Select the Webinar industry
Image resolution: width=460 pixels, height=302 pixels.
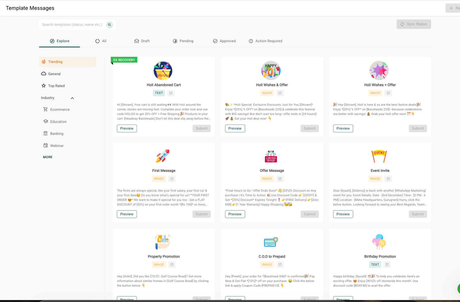pyautogui.click(x=53, y=146)
